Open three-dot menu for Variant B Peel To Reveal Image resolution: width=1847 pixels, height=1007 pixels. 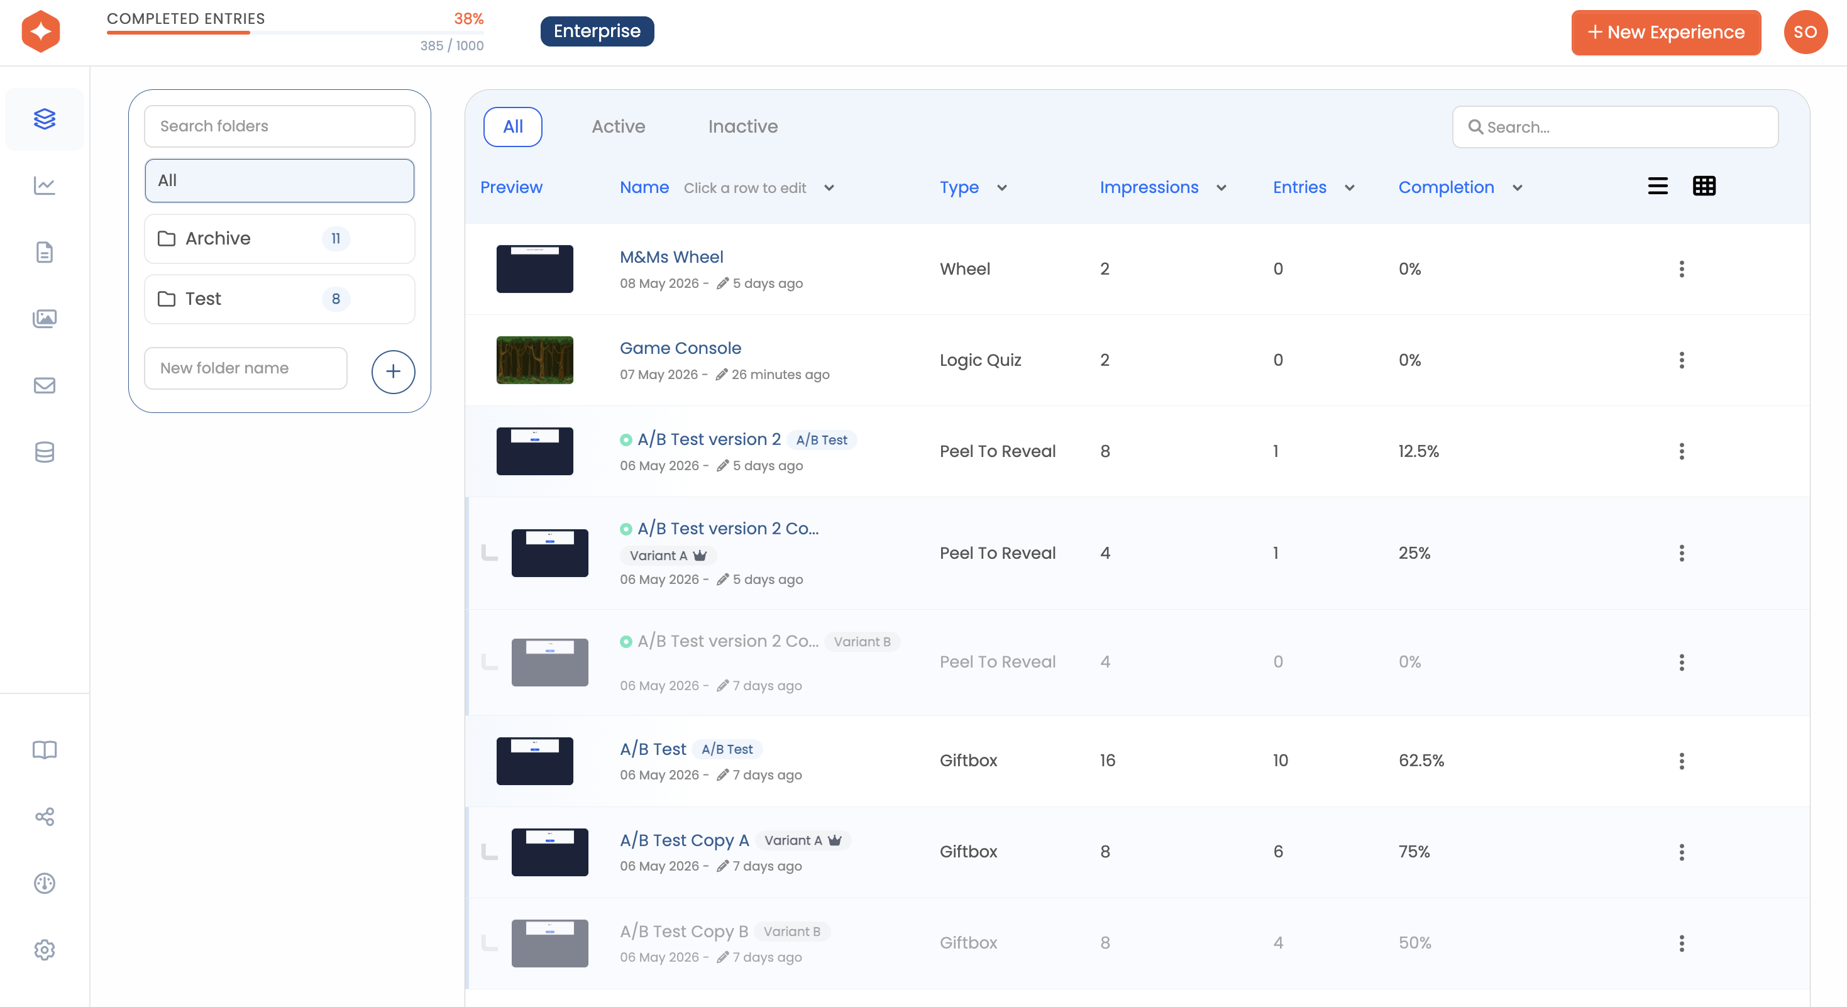pyautogui.click(x=1682, y=661)
